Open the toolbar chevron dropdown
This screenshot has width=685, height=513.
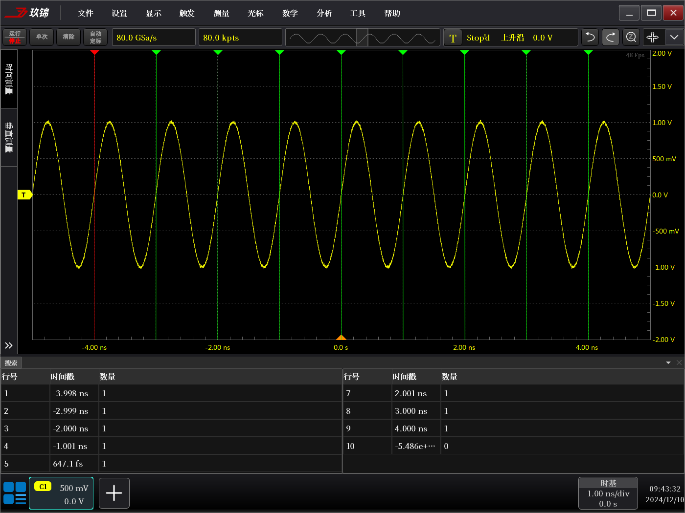[x=674, y=38]
